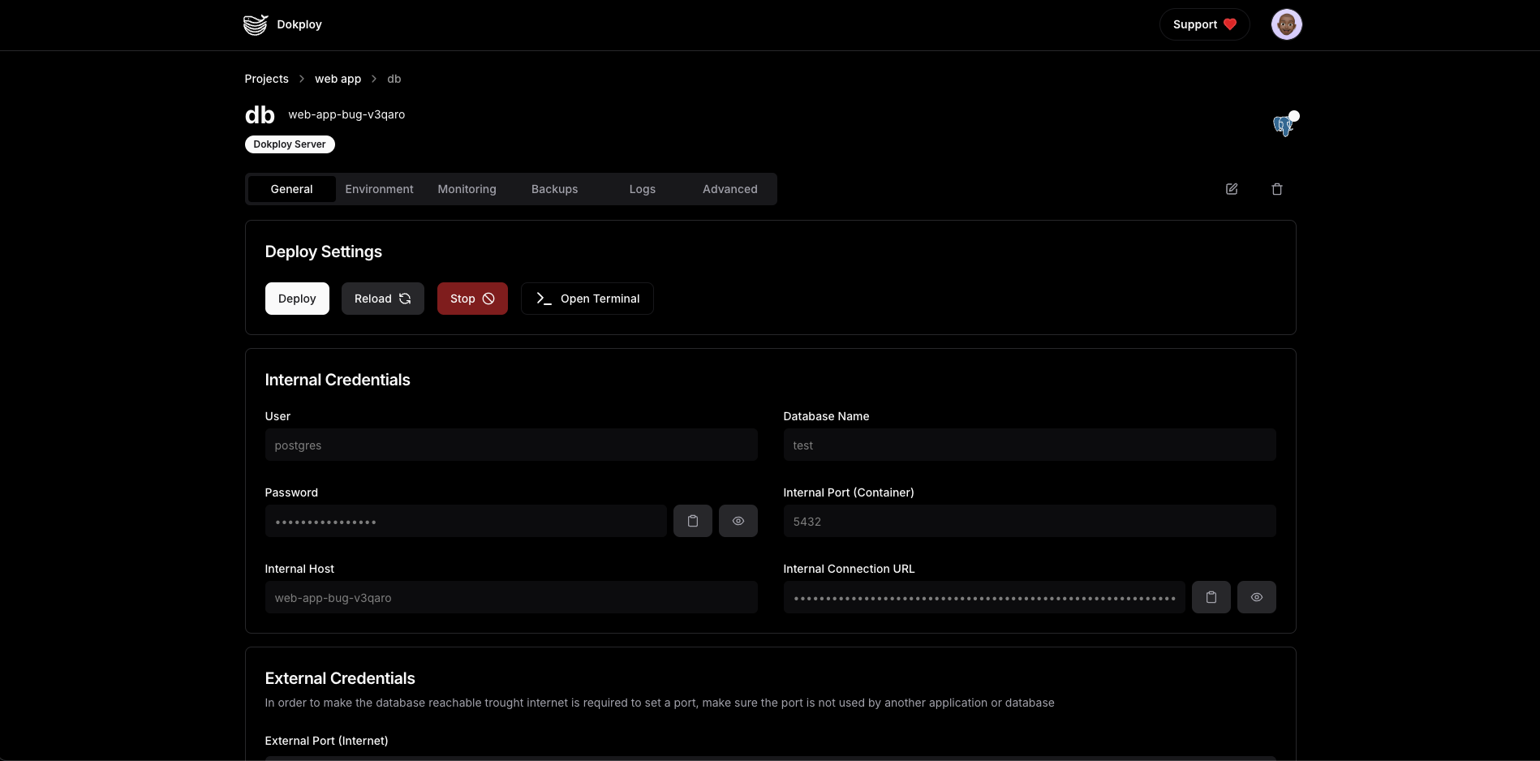Image resolution: width=1540 pixels, height=761 pixels.
Task: View the Logs tab
Action: 643,189
